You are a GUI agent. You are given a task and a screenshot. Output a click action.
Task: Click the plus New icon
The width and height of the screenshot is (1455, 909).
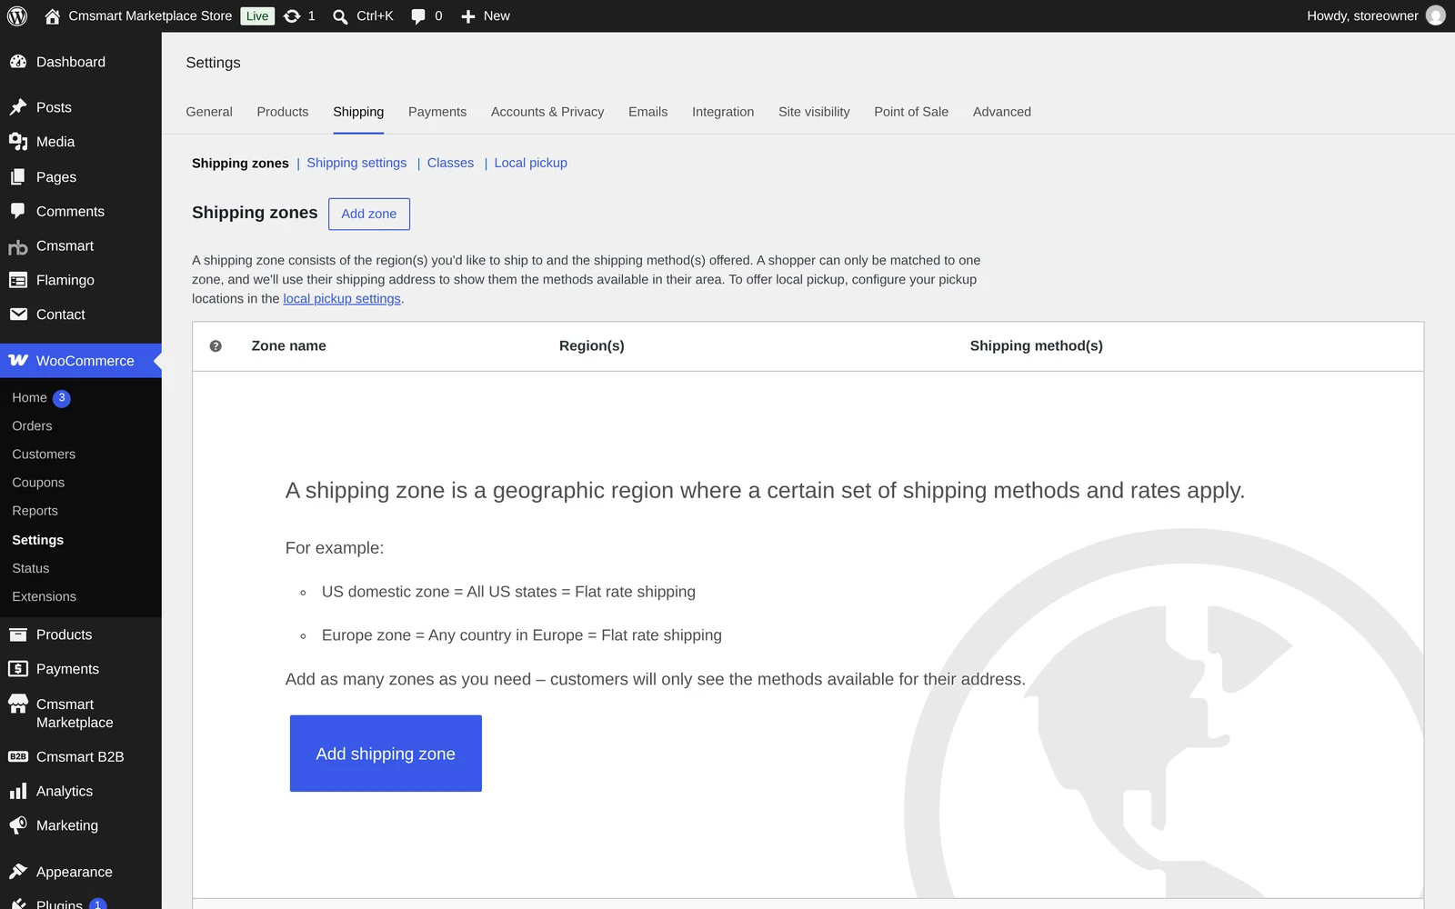468,16
